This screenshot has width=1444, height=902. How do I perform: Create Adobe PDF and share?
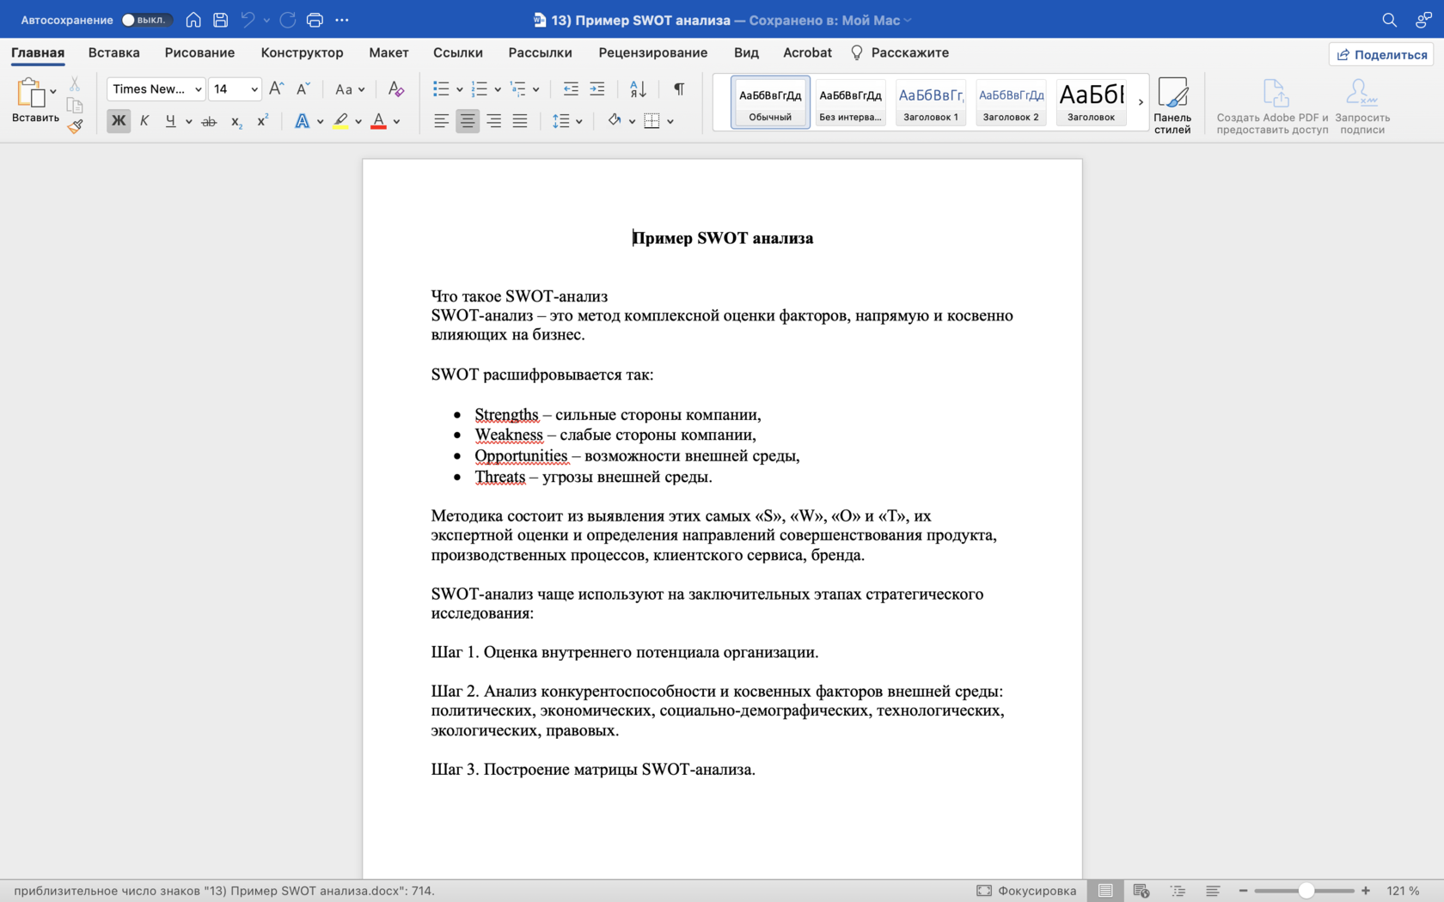(x=1272, y=106)
